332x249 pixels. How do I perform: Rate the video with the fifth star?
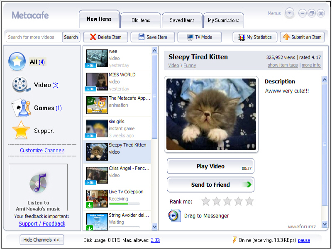point(249,202)
